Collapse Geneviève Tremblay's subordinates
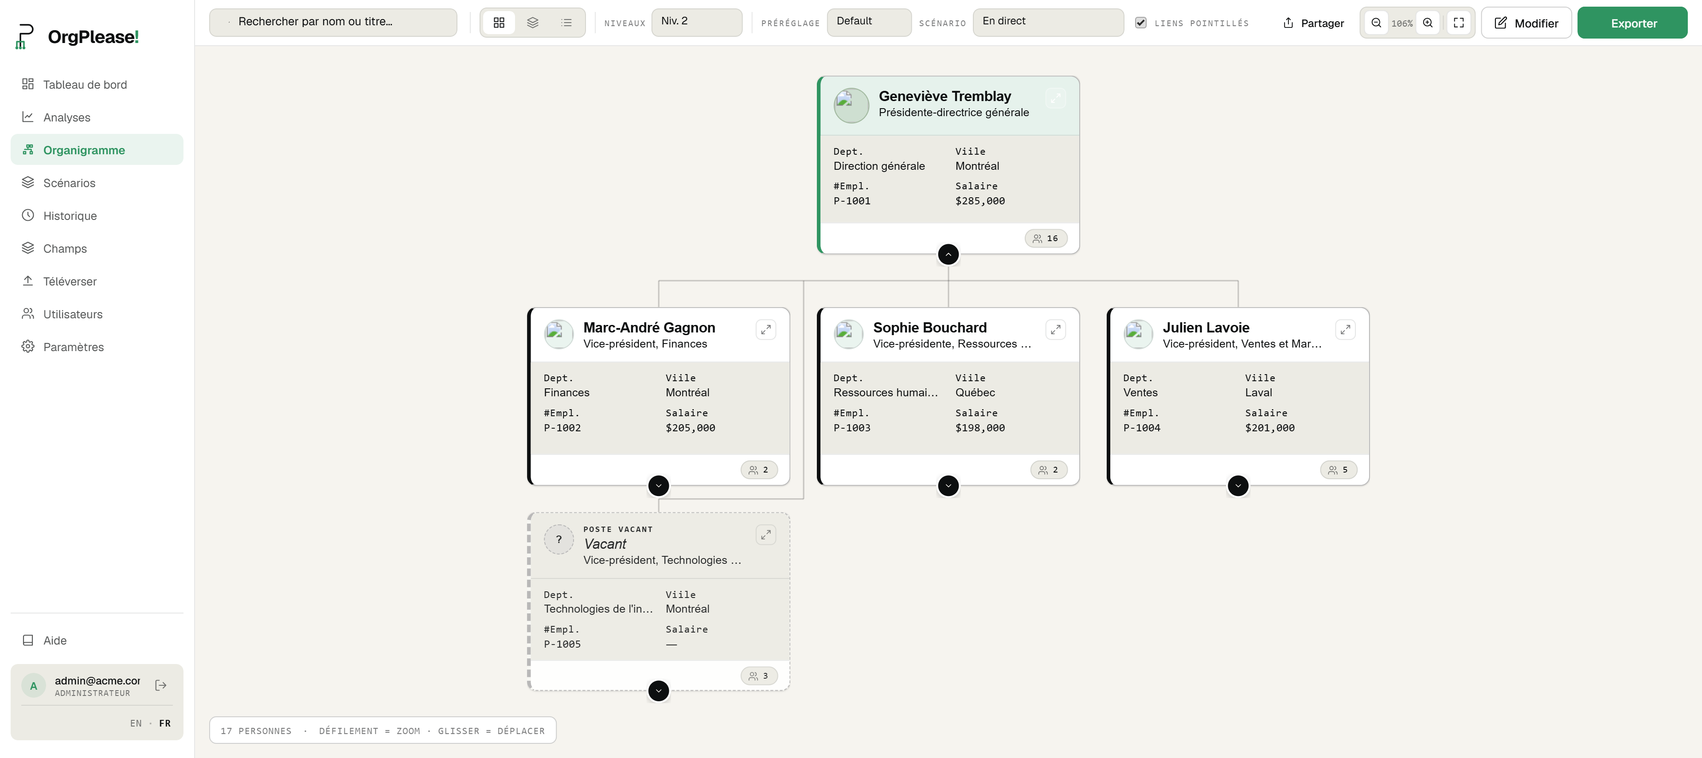The width and height of the screenshot is (1702, 758). coord(948,254)
